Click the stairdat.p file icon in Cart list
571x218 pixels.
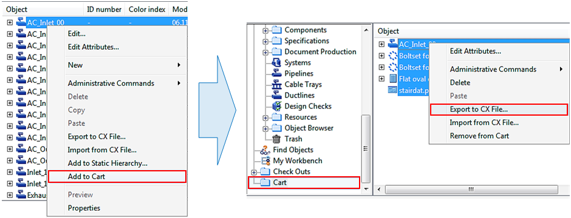pyautogui.click(x=392, y=90)
